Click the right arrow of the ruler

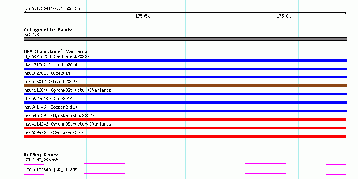[x=345, y=12]
